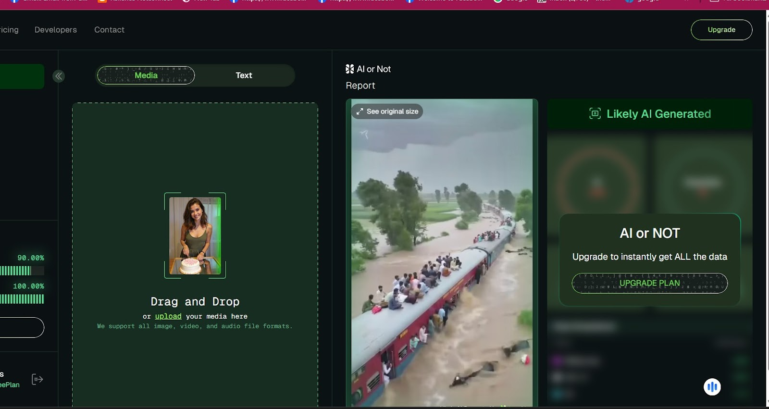
Task: Switch to the Media tab
Action: pos(146,75)
